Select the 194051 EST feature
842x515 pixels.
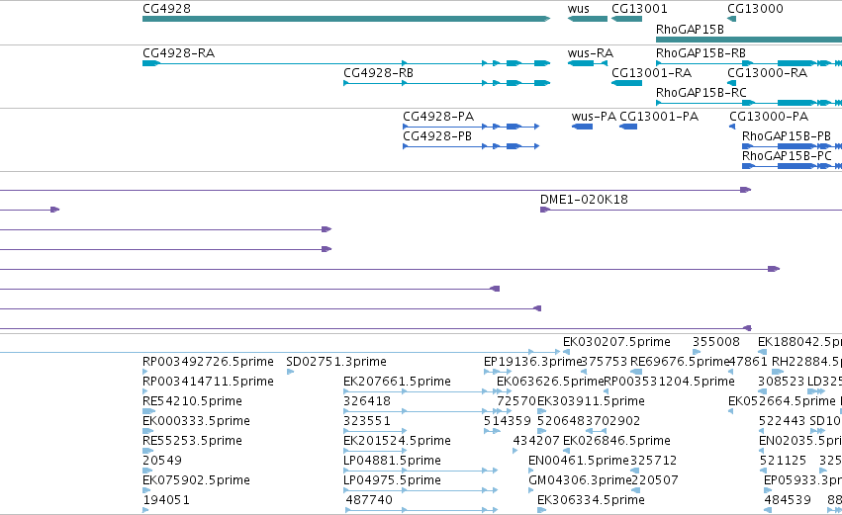(145, 510)
